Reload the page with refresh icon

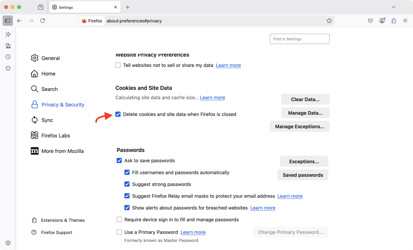click(43, 21)
